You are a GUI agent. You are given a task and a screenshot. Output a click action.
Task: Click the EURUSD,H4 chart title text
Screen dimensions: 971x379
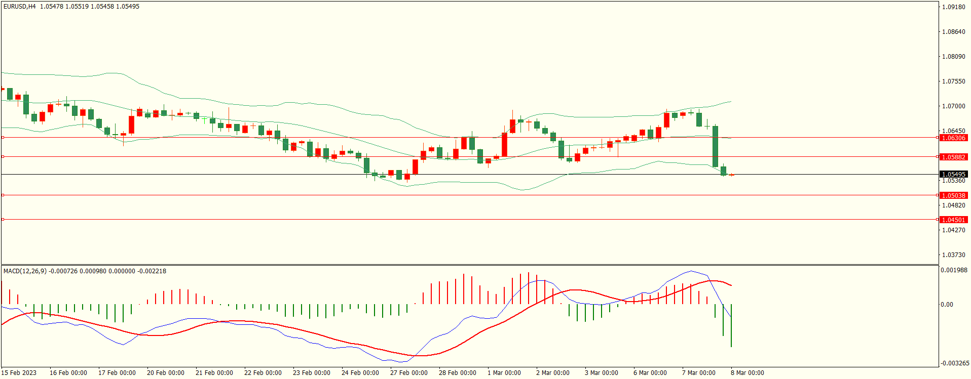coord(20,7)
